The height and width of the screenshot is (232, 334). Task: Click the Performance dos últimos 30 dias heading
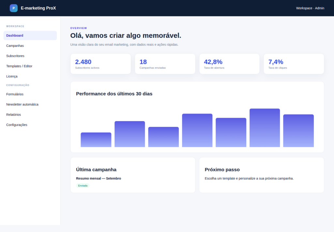[114, 94]
